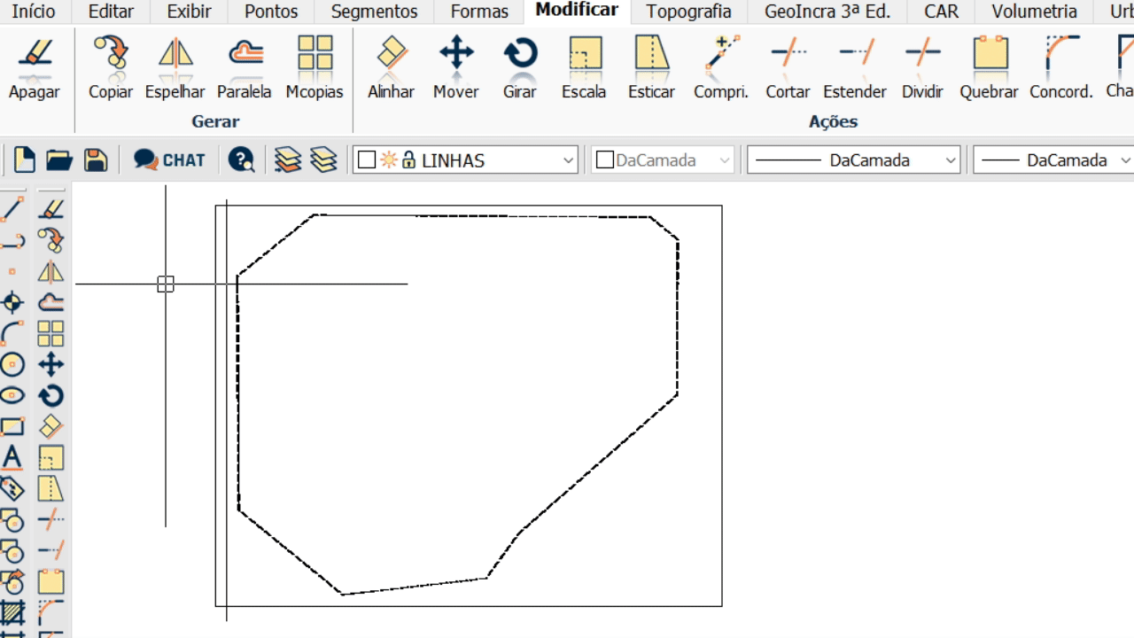The height and width of the screenshot is (638, 1134).
Task: Select the Espelhar mirror tool
Action: (175, 68)
